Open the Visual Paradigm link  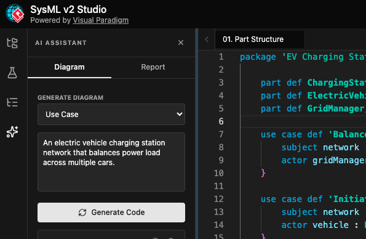point(101,20)
